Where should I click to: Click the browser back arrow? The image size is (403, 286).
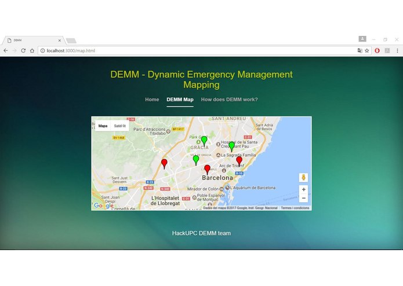tap(6, 51)
